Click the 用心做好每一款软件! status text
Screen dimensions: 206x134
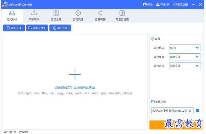tap(16, 132)
